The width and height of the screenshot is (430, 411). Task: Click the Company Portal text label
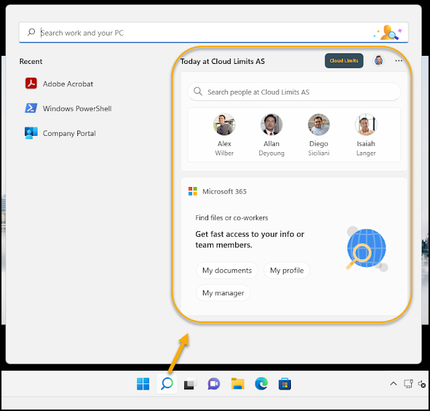(69, 133)
